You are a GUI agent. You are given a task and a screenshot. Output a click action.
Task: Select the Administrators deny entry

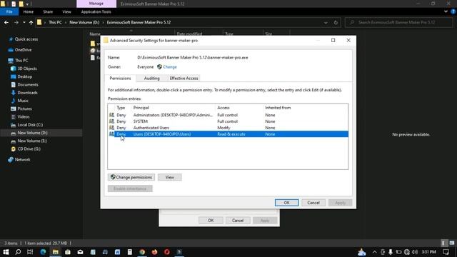pos(228,115)
